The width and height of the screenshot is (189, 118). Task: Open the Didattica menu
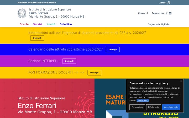click(66, 24)
